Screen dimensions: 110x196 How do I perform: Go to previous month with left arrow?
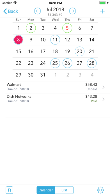[38, 11]
